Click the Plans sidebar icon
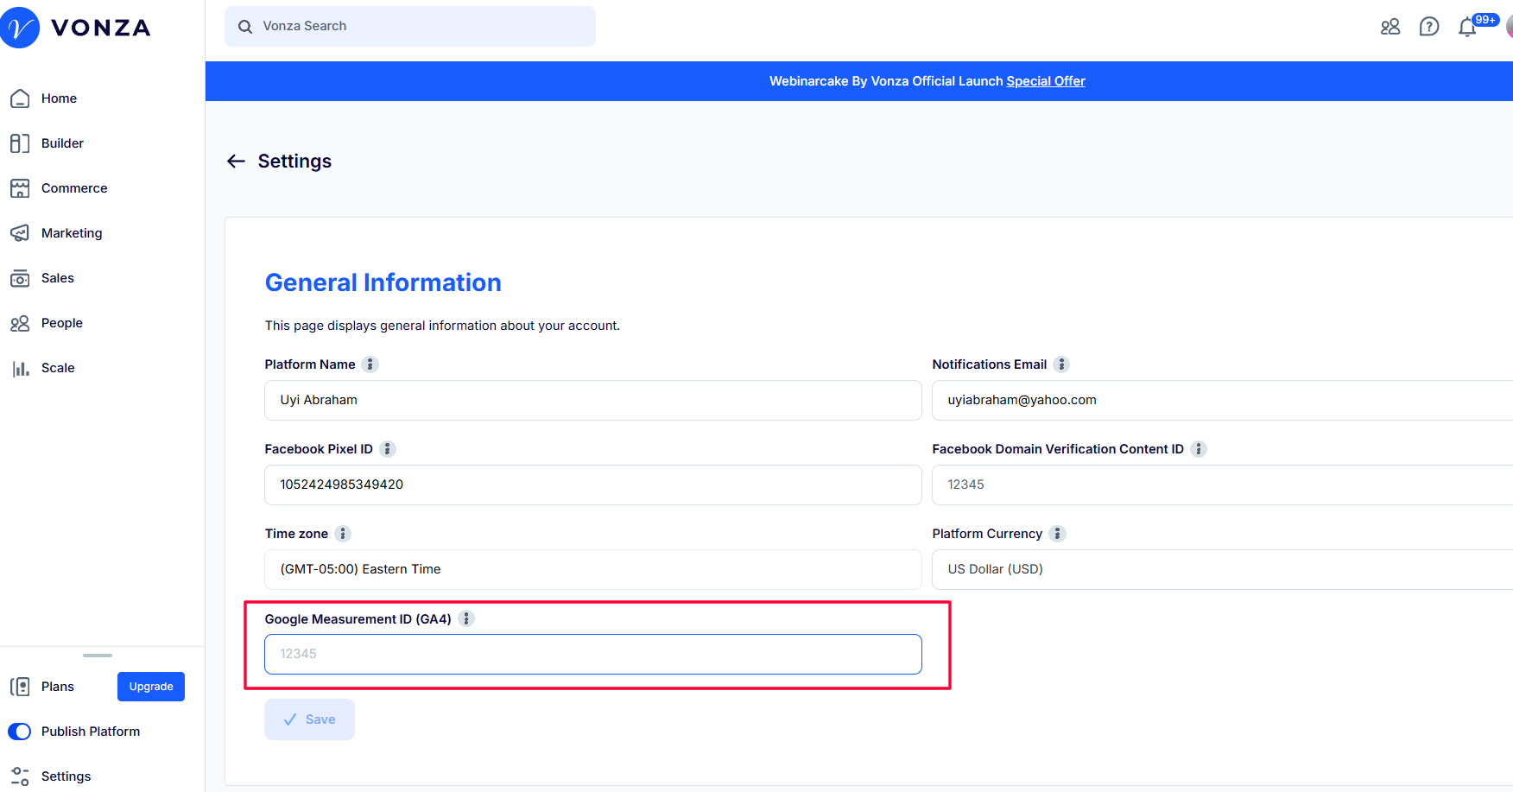This screenshot has width=1513, height=792. 20,687
